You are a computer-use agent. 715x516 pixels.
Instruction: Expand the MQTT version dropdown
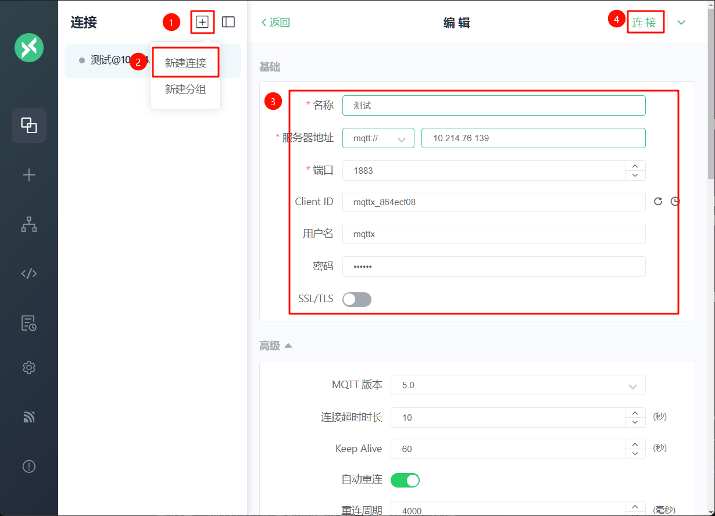click(517, 385)
